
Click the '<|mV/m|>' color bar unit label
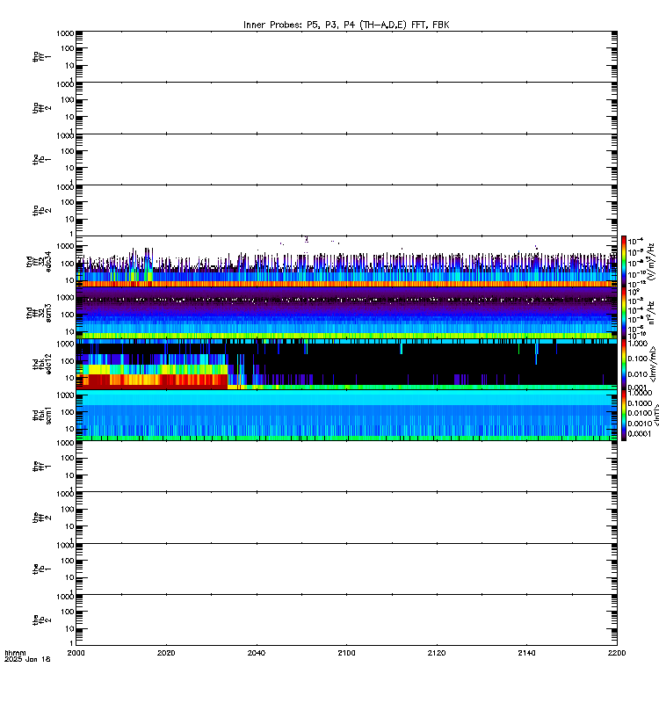(x=654, y=364)
